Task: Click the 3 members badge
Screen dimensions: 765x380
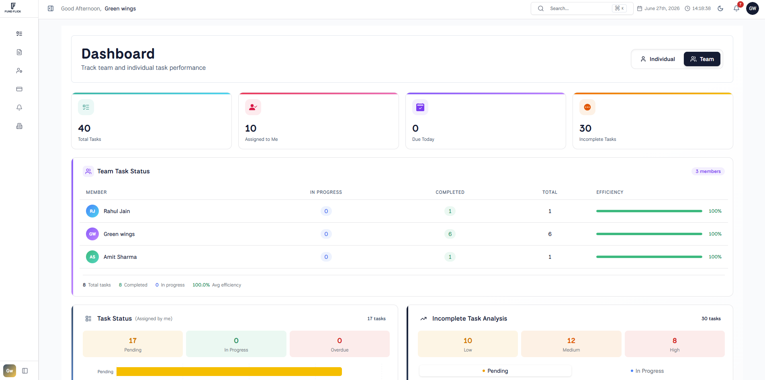Action: [708, 171]
